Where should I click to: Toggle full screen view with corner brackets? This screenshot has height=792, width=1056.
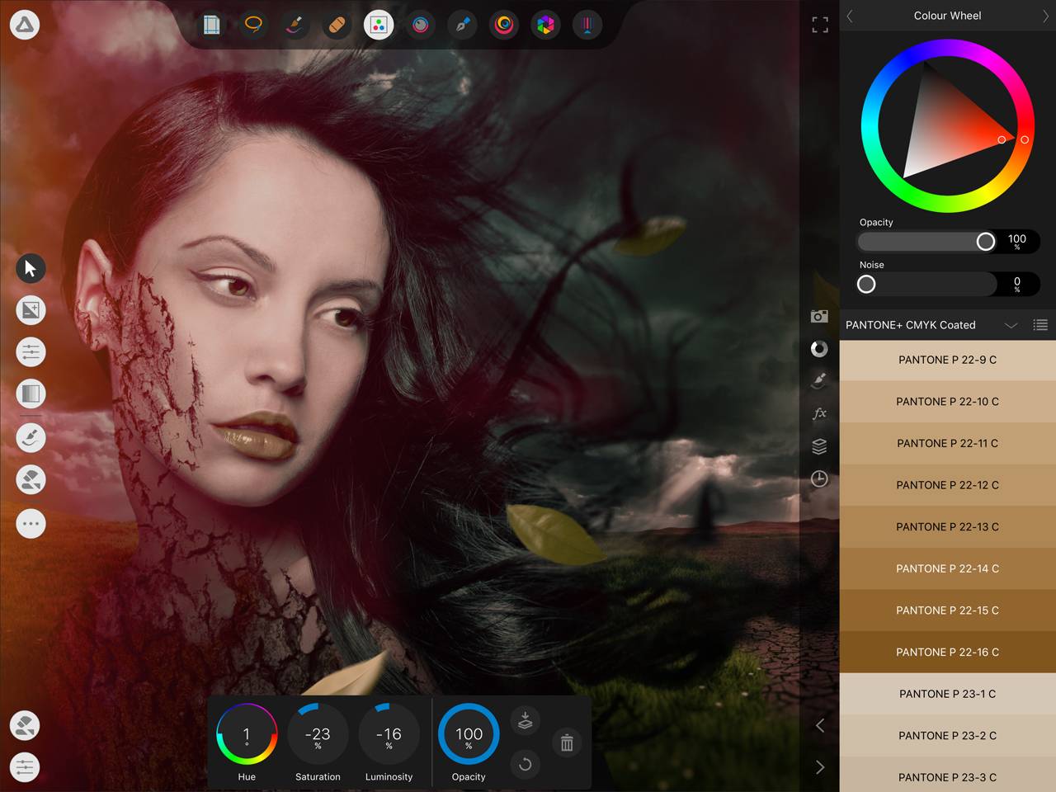(820, 25)
